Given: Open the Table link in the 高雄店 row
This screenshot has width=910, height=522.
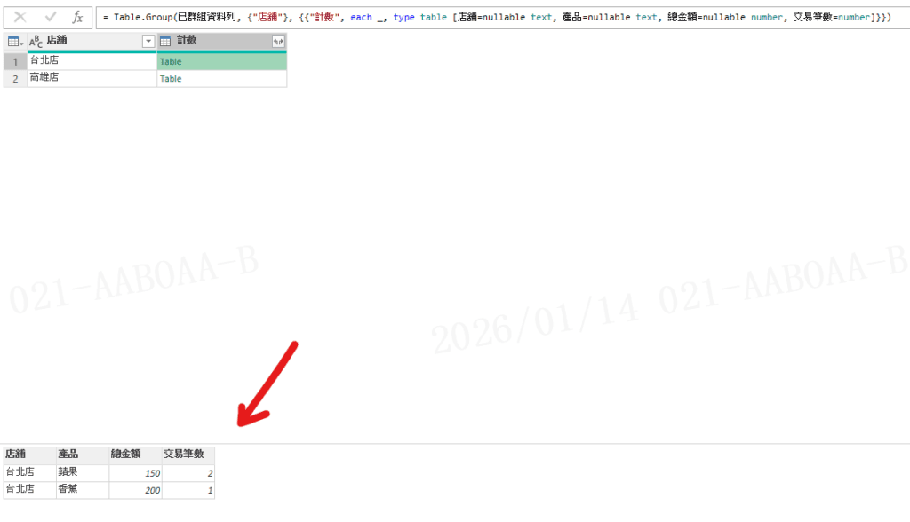Looking at the screenshot, I should coord(171,79).
